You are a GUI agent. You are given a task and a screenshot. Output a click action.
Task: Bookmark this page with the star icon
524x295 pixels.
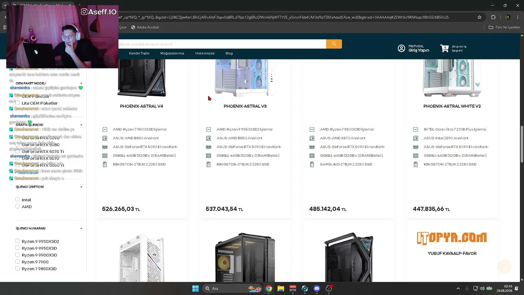coord(479,17)
